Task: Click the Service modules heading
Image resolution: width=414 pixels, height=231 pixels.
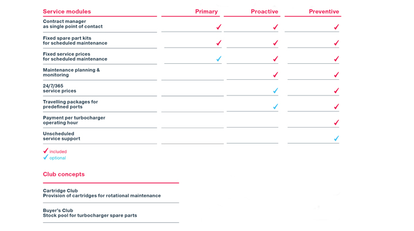Action: coord(67,11)
